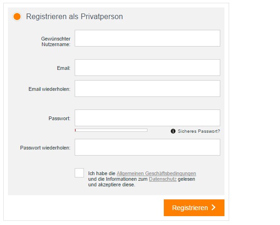Click the "Passwort" input field
This screenshot has height=225, width=280.
147,118
